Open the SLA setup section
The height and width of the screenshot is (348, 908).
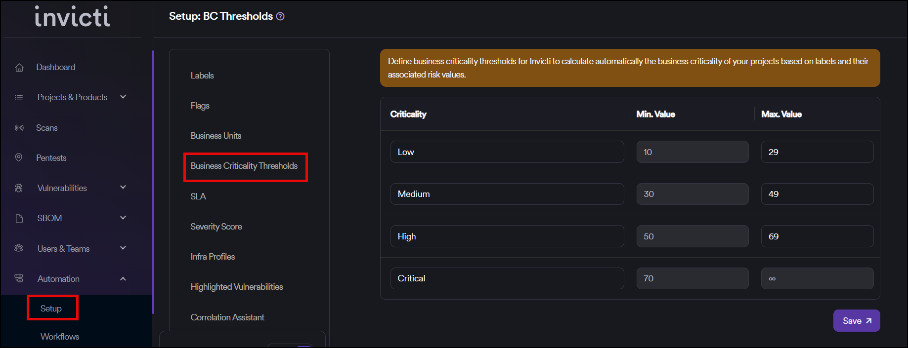coord(198,196)
